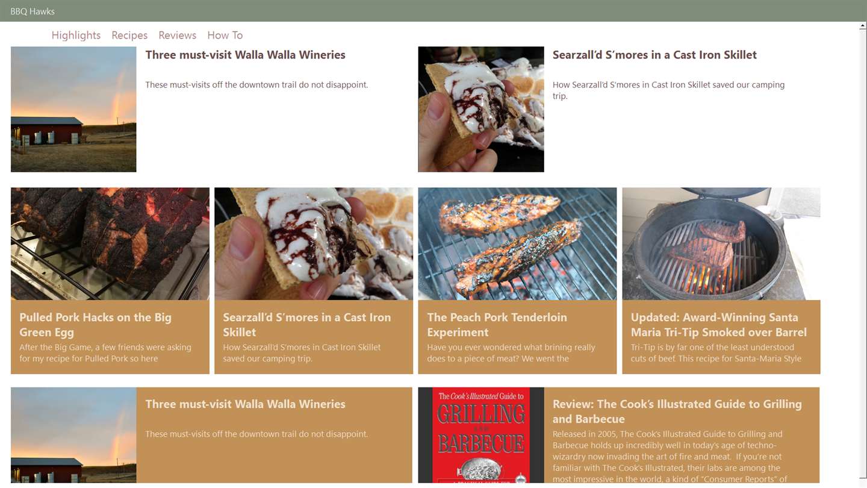867x488 pixels.
Task: Open the top Walla Walla Wineries headline
Action: 245,55
